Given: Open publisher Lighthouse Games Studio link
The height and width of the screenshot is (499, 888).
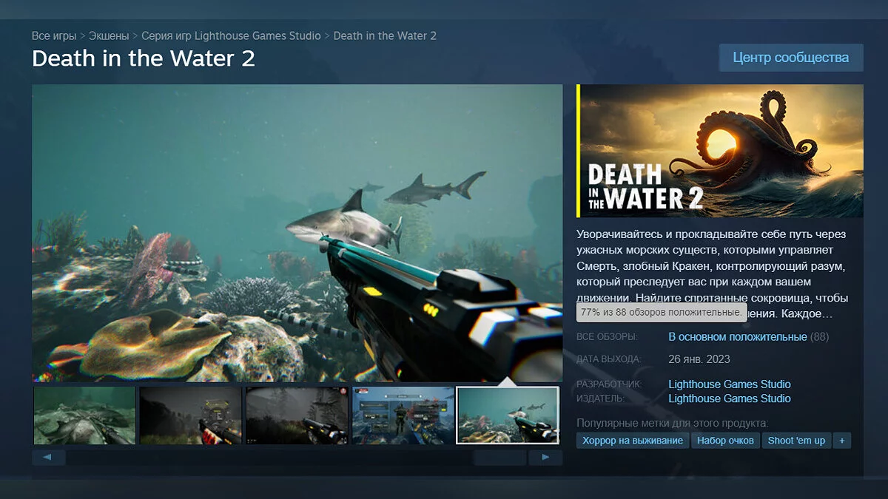Looking at the screenshot, I should click(x=730, y=398).
